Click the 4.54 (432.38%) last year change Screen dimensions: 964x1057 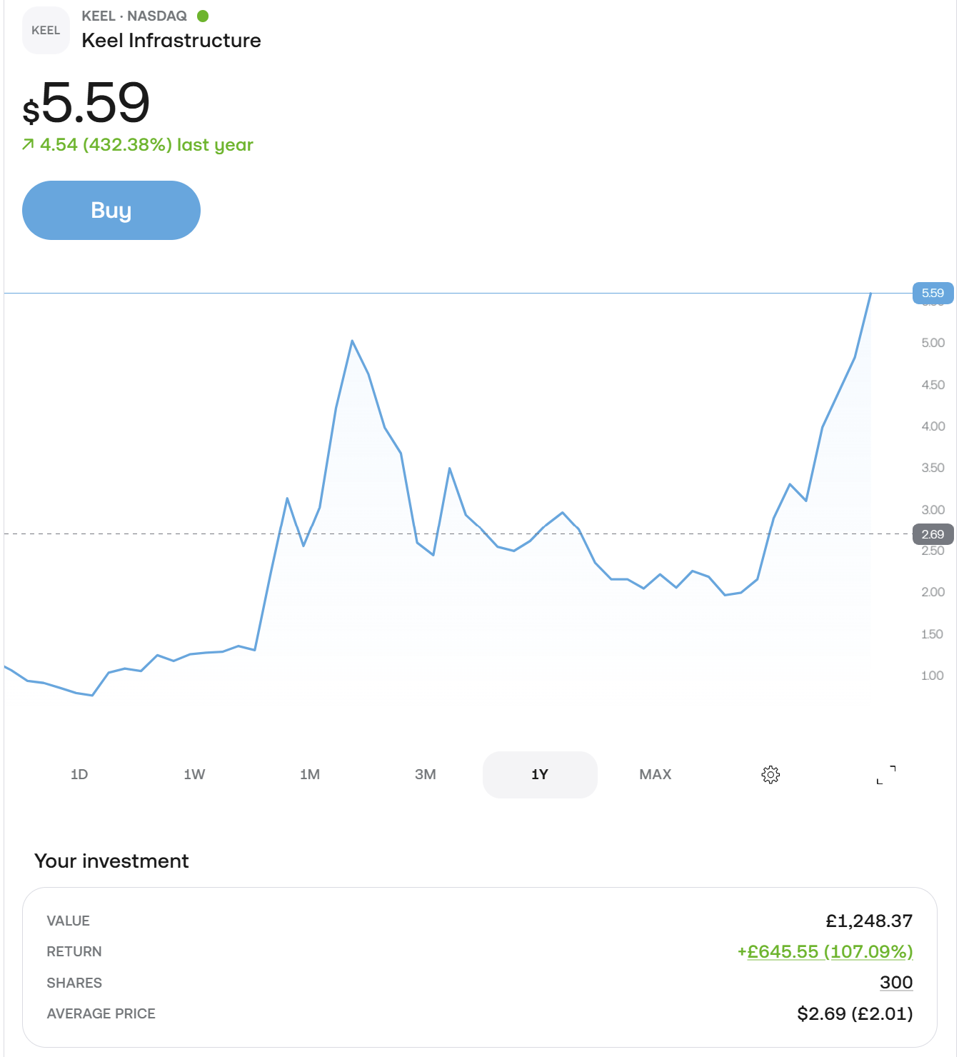146,144
